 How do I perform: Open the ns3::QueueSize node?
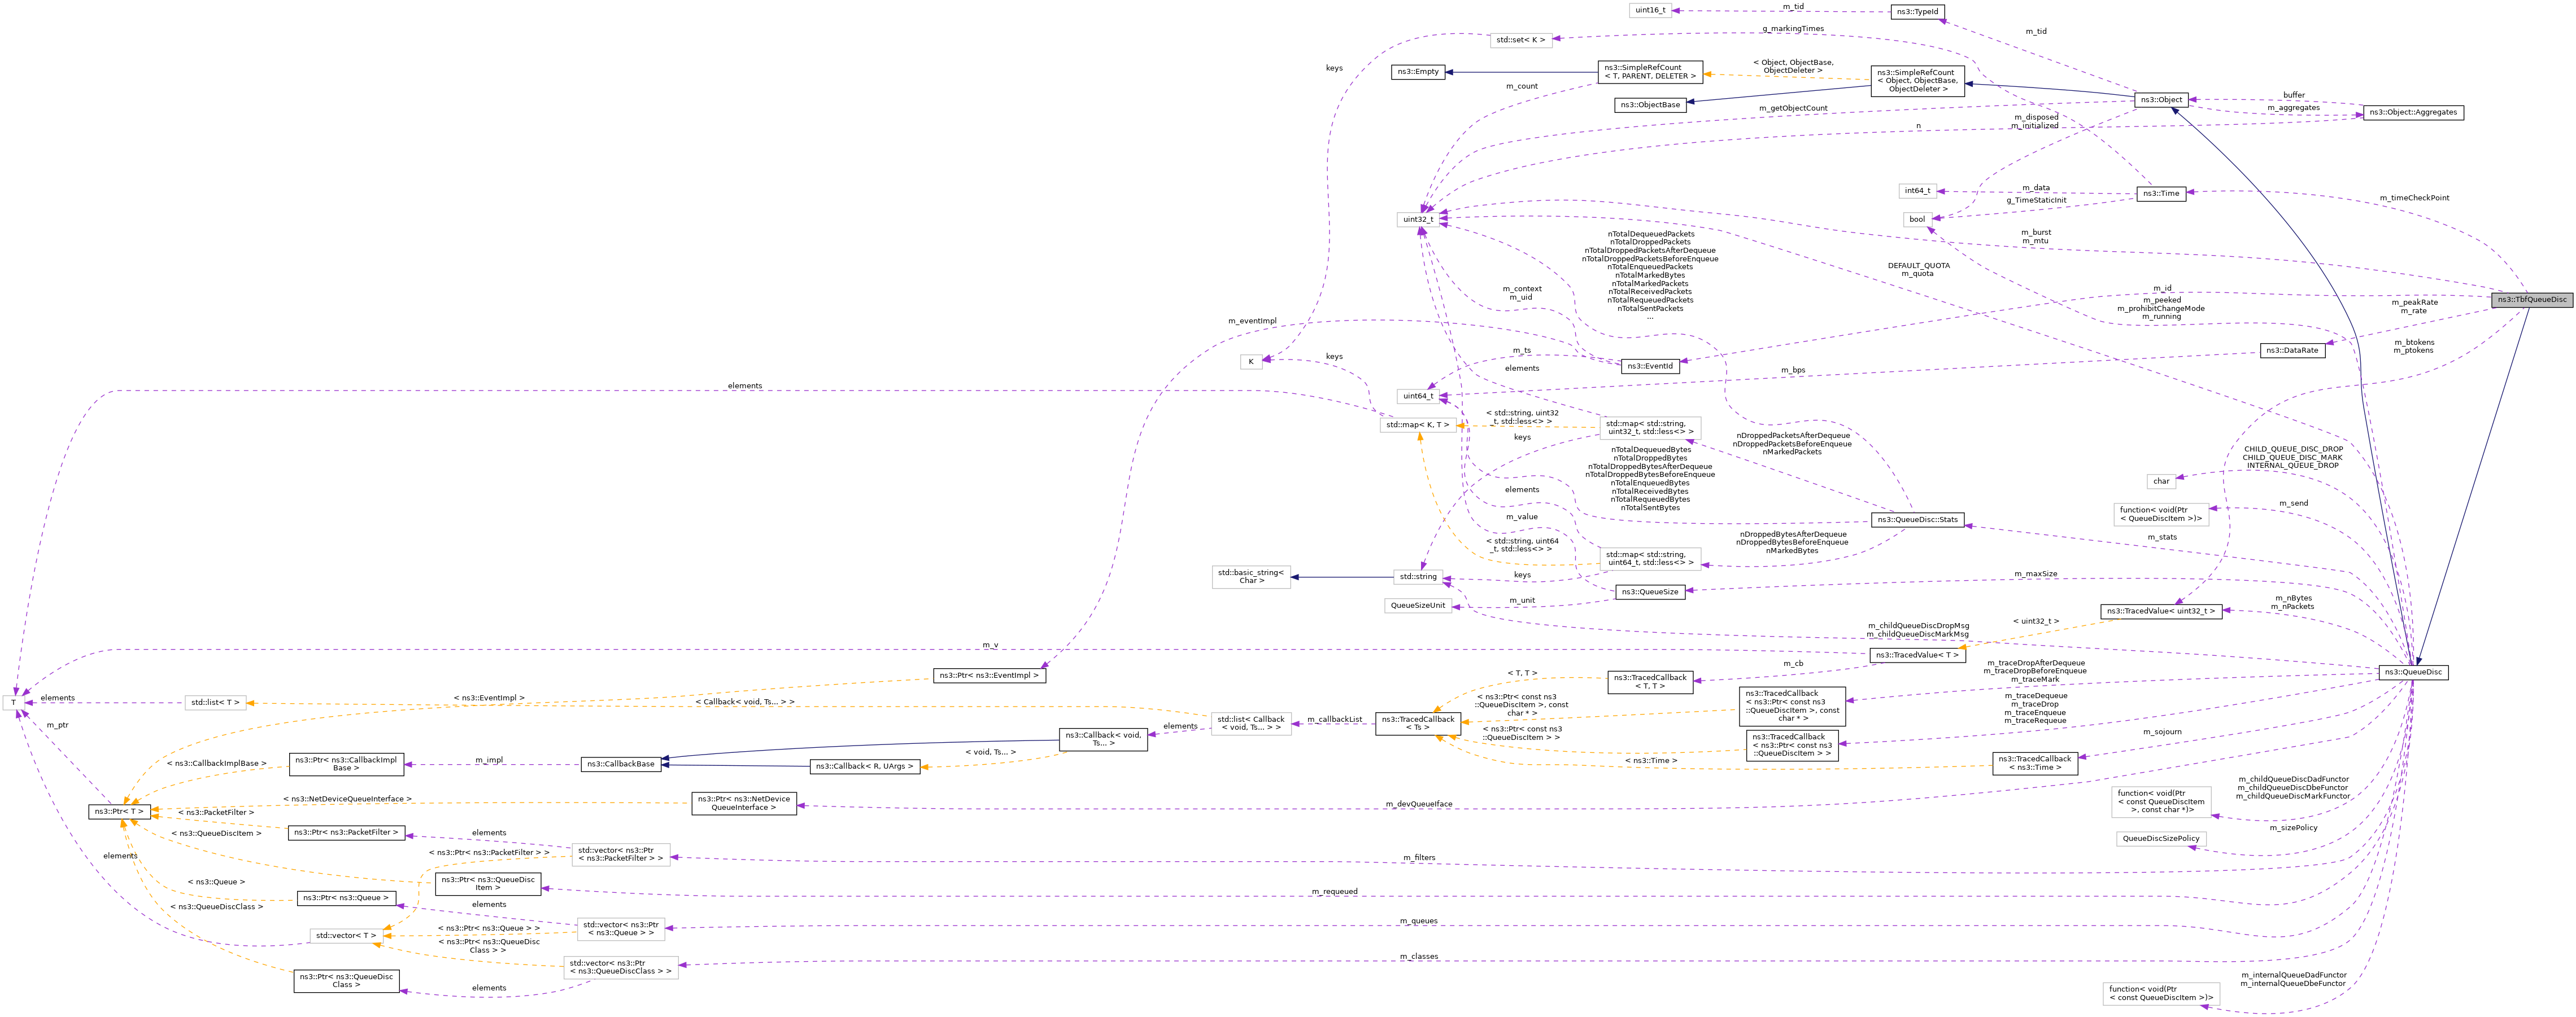1650,593
